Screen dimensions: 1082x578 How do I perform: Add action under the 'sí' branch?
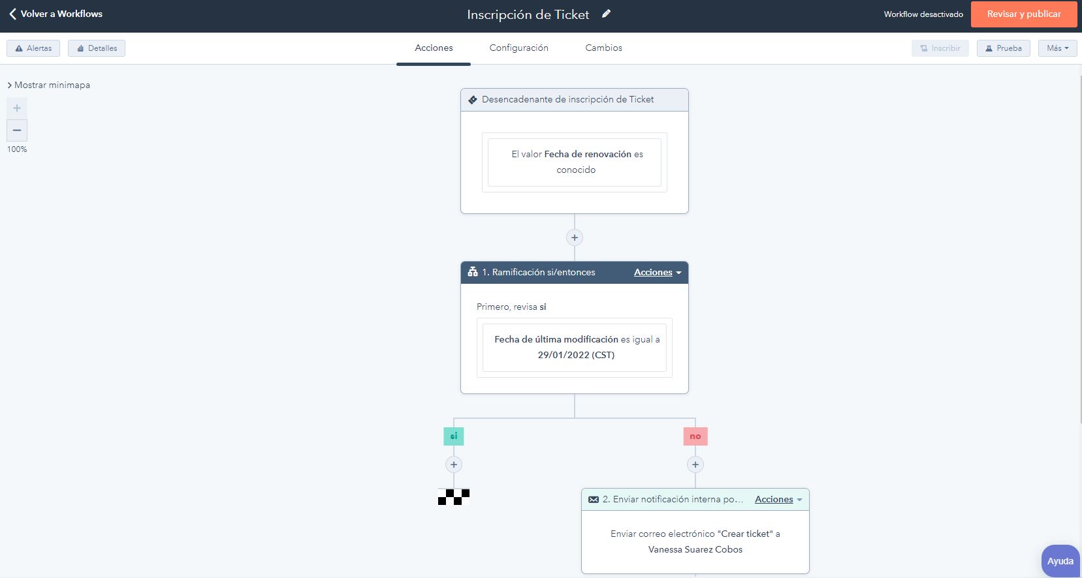pyautogui.click(x=454, y=464)
